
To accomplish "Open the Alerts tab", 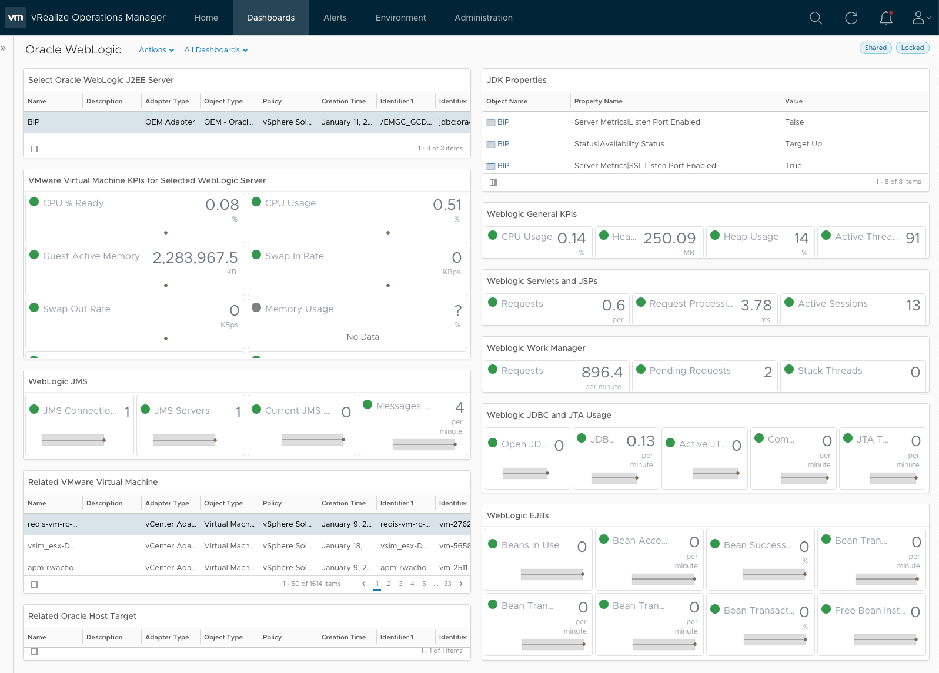I will coord(335,18).
